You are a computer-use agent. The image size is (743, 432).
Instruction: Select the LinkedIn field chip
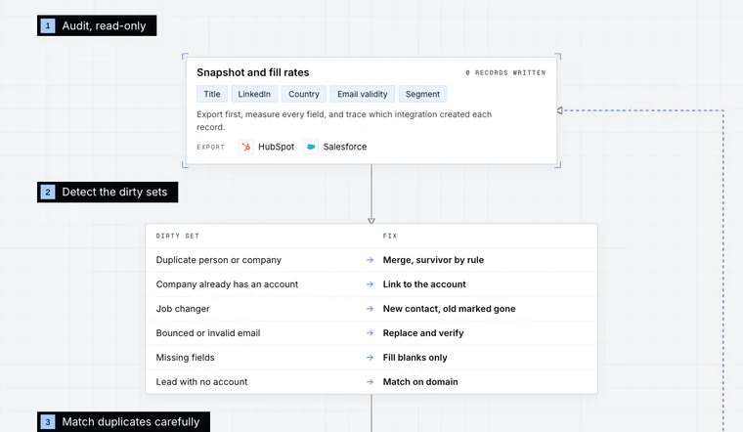(254, 94)
